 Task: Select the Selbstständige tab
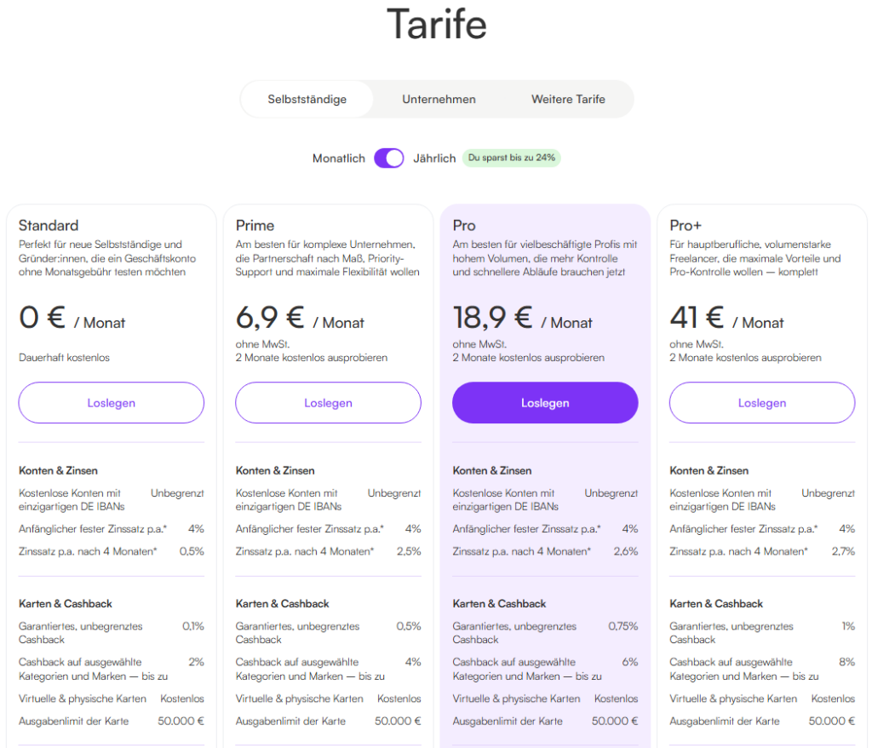pos(307,99)
